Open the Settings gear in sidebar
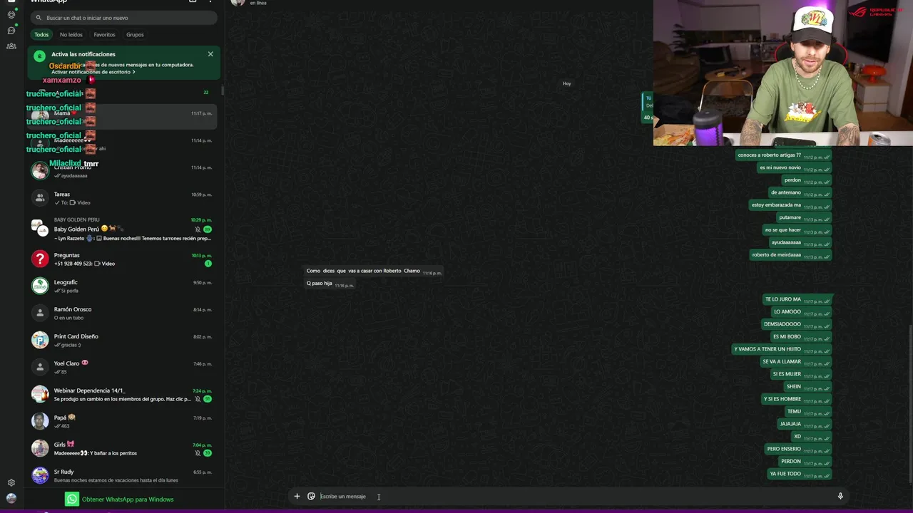Image resolution: width=913 pixels, height=513 pixels. (x=11, y=482)
